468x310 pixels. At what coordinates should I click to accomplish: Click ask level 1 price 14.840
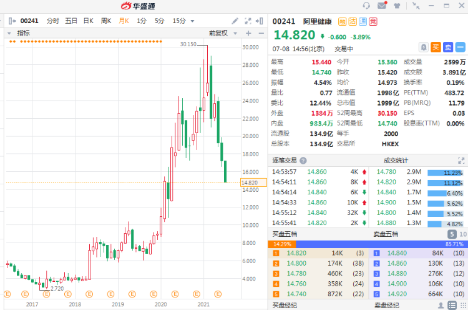[397, 253]
